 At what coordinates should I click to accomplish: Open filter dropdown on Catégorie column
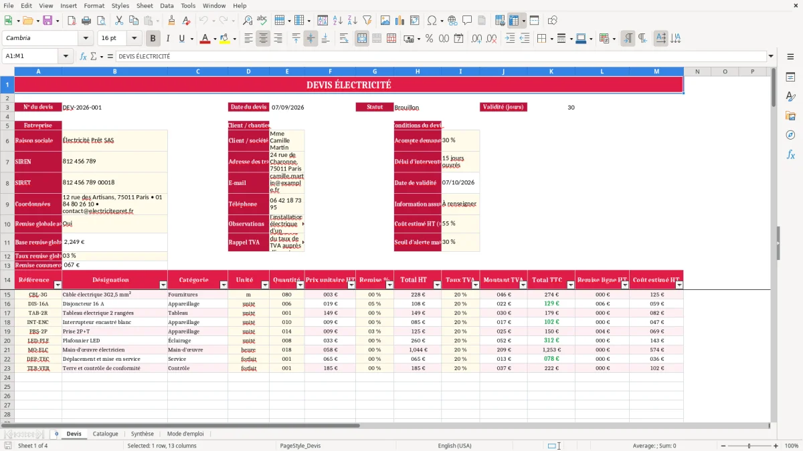click(x=223, y=285)
